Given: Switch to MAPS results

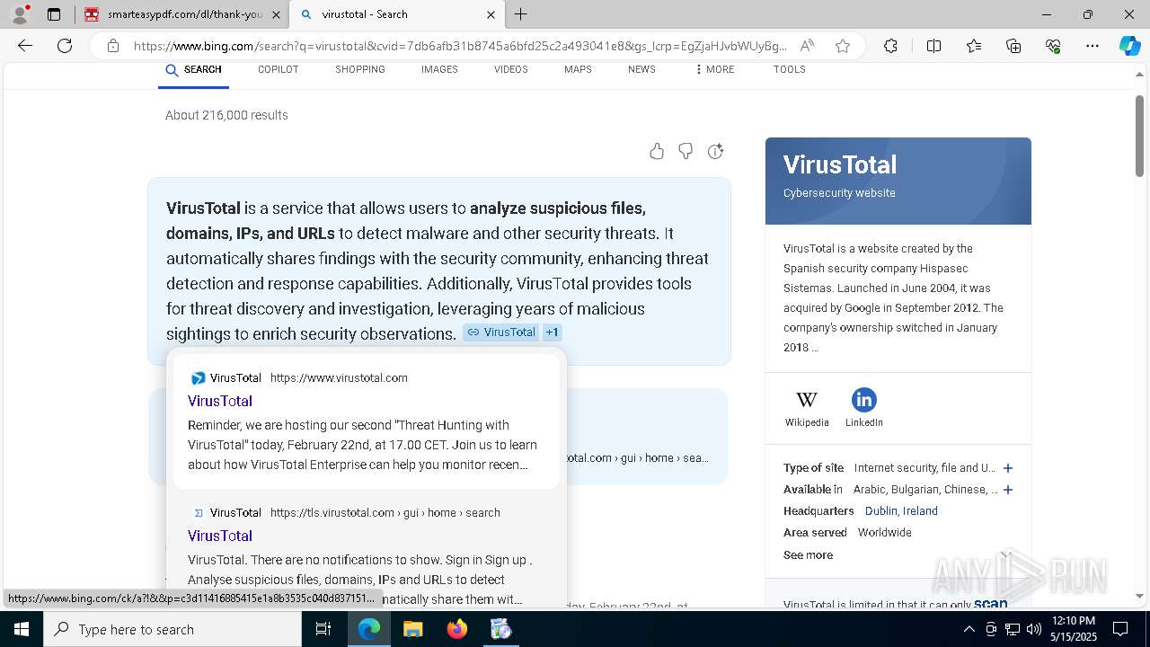Looking at the screenshot, I should point(578,70).
